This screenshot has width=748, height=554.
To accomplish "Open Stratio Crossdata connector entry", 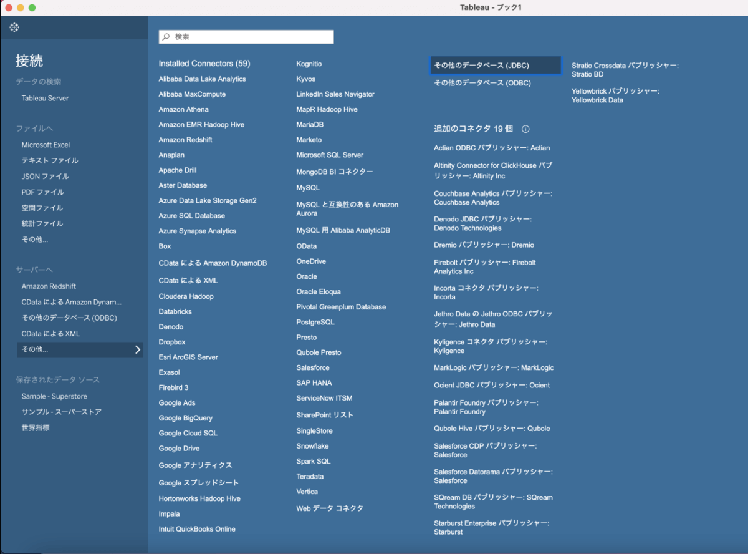I will coord(625,69).
